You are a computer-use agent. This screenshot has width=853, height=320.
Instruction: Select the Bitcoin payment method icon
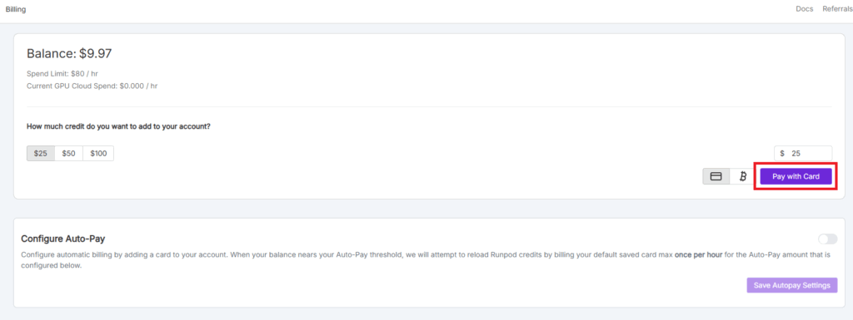(x=743, y=176)
